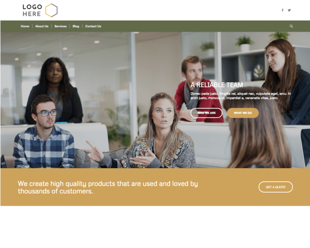
Task: Click the hero paragraph starting Donec pede
Action: pyautogui.click(x=241, y=96)
